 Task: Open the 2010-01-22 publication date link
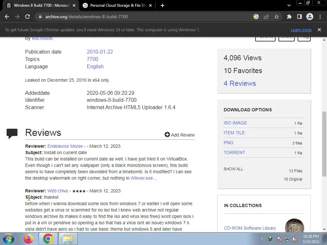coord(100,52)
